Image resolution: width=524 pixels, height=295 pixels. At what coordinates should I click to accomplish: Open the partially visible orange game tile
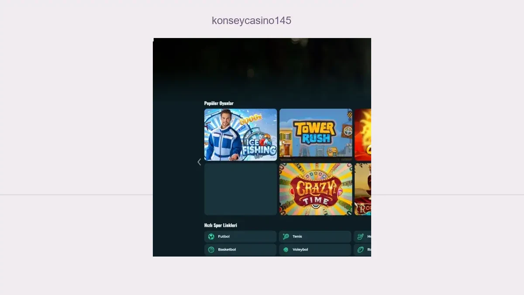(363, 135)
